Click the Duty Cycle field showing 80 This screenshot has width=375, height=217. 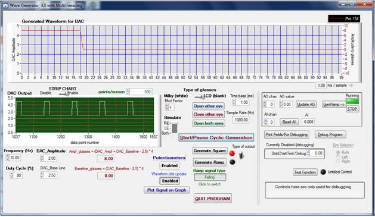coord(18,175)
